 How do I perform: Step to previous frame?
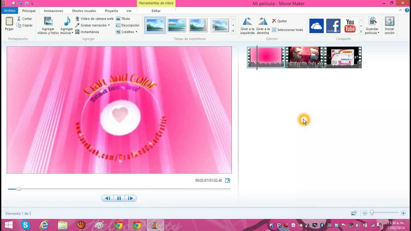108,198
